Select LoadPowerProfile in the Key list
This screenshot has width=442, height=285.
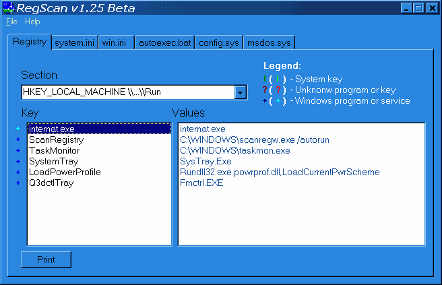click(x=99, y=172)
